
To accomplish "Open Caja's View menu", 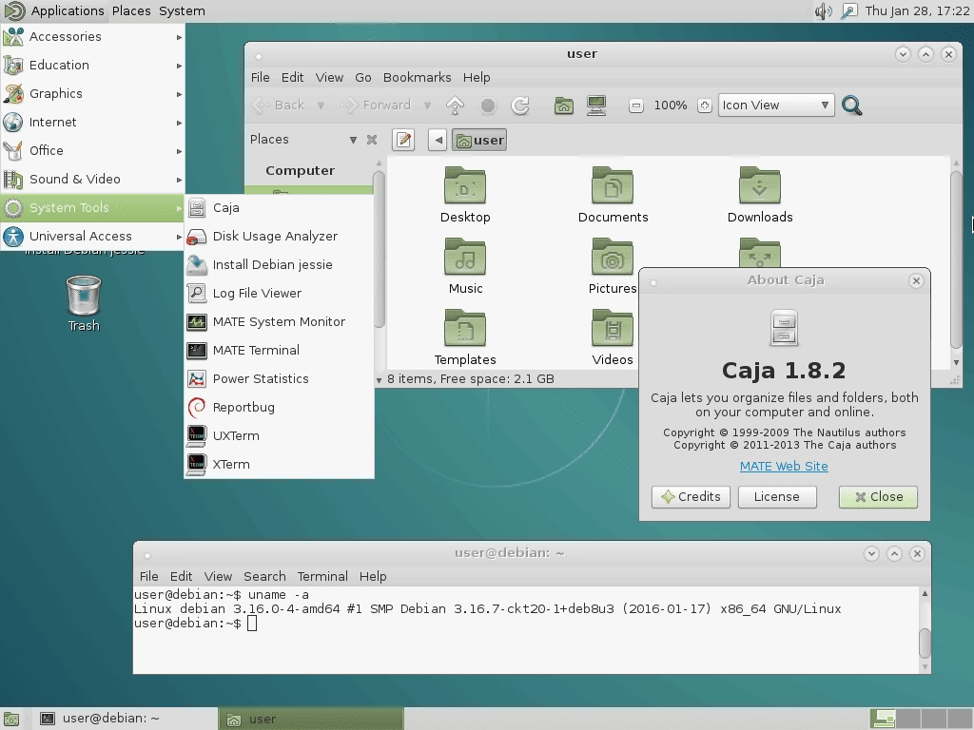I will tap(329, 78).
